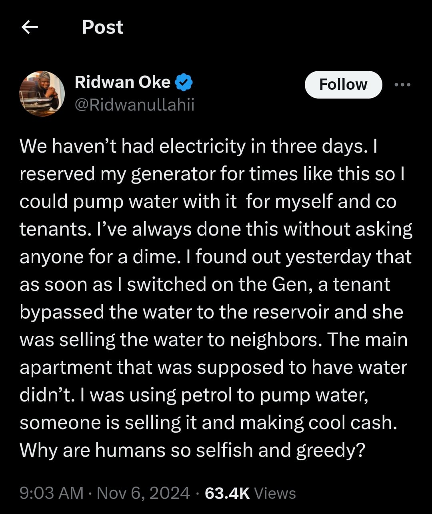Click the Nov 6, 2024 date
The width and height of the screenshot is (432, 514).
tap(143, 493)
